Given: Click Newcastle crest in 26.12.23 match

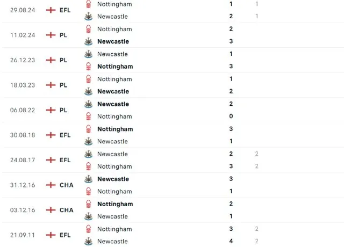Looking at the screenshot, I should (88, 54).
